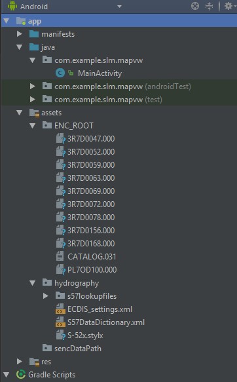This screenshot has width=237, height=382.
Task: Open the Android view dropdown
Action: tap(119, 7)
